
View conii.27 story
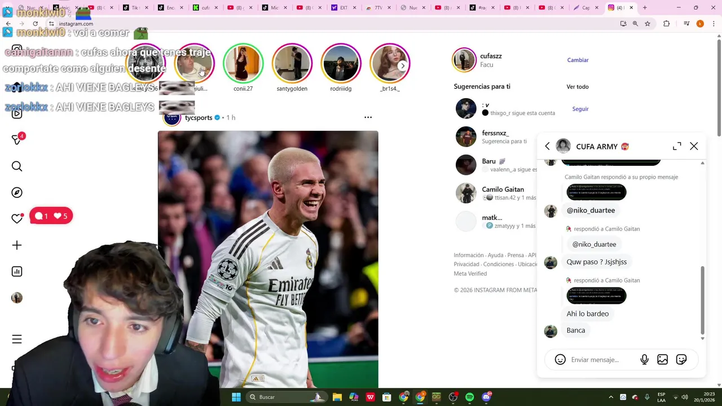(243, 63)
